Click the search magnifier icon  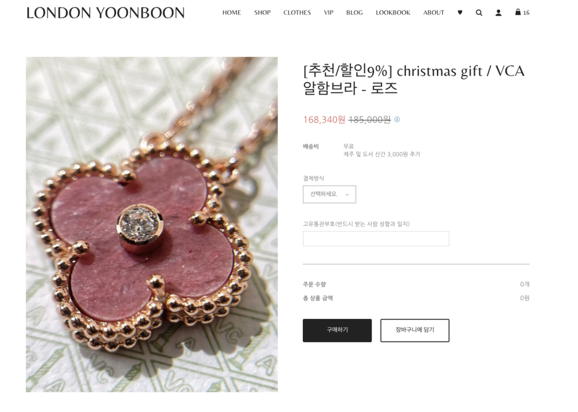(479, 13)
